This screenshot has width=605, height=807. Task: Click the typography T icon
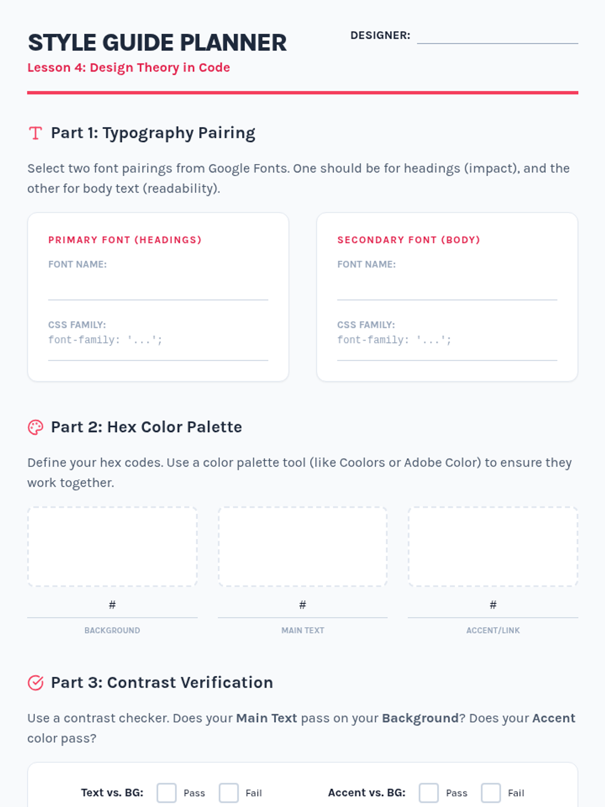pos(35,133)
